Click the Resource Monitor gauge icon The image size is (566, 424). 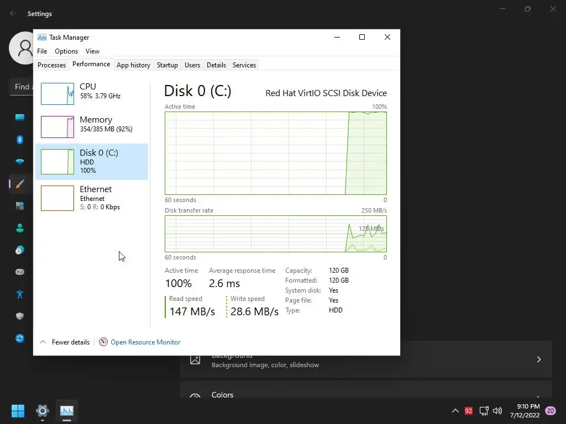pos(103,342)
